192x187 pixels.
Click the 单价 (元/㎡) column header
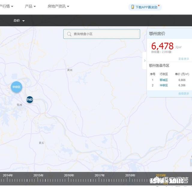point(182,74)
